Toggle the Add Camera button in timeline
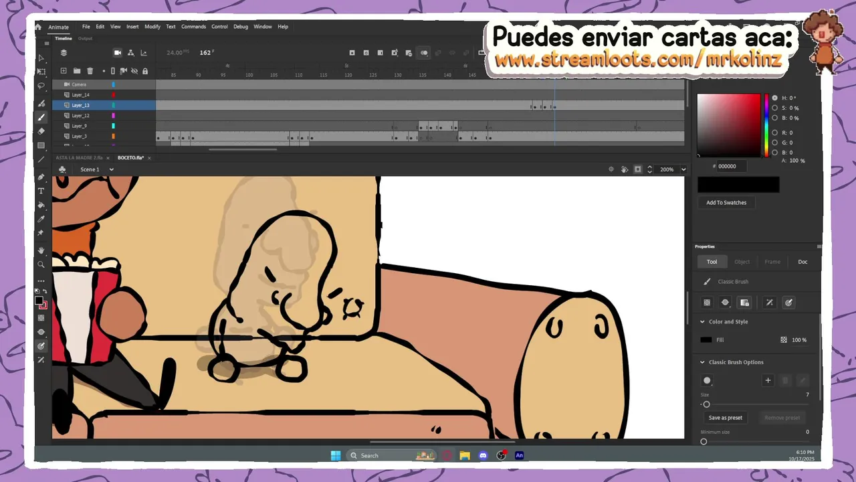 (118, 53)
